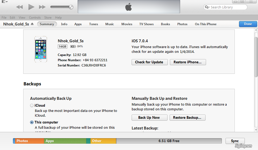The width and height of the screenshot is (258, 150).
Task: Focus the Search Library field
Action: pos(225,7)
